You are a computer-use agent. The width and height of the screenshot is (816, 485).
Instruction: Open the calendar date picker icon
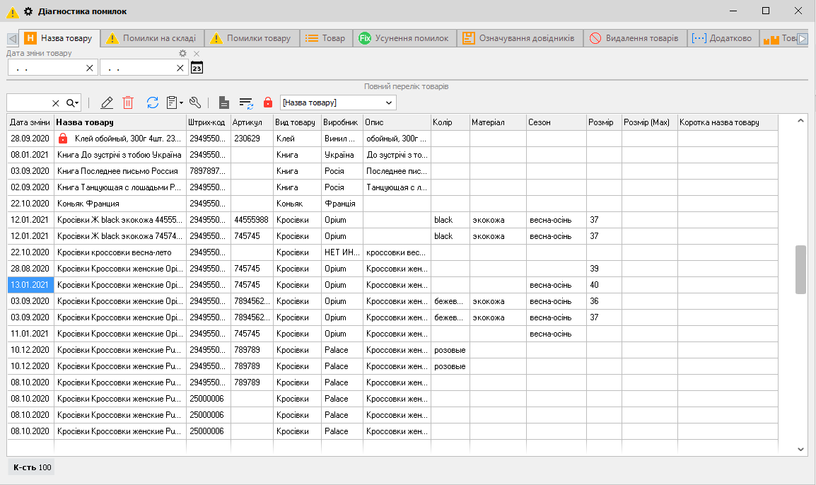pyautogui.click(x=197, y=68)
